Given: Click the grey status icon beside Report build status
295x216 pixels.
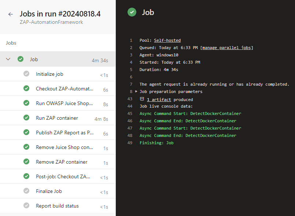Looking at the screenshot, I should [x=26, y=206].
